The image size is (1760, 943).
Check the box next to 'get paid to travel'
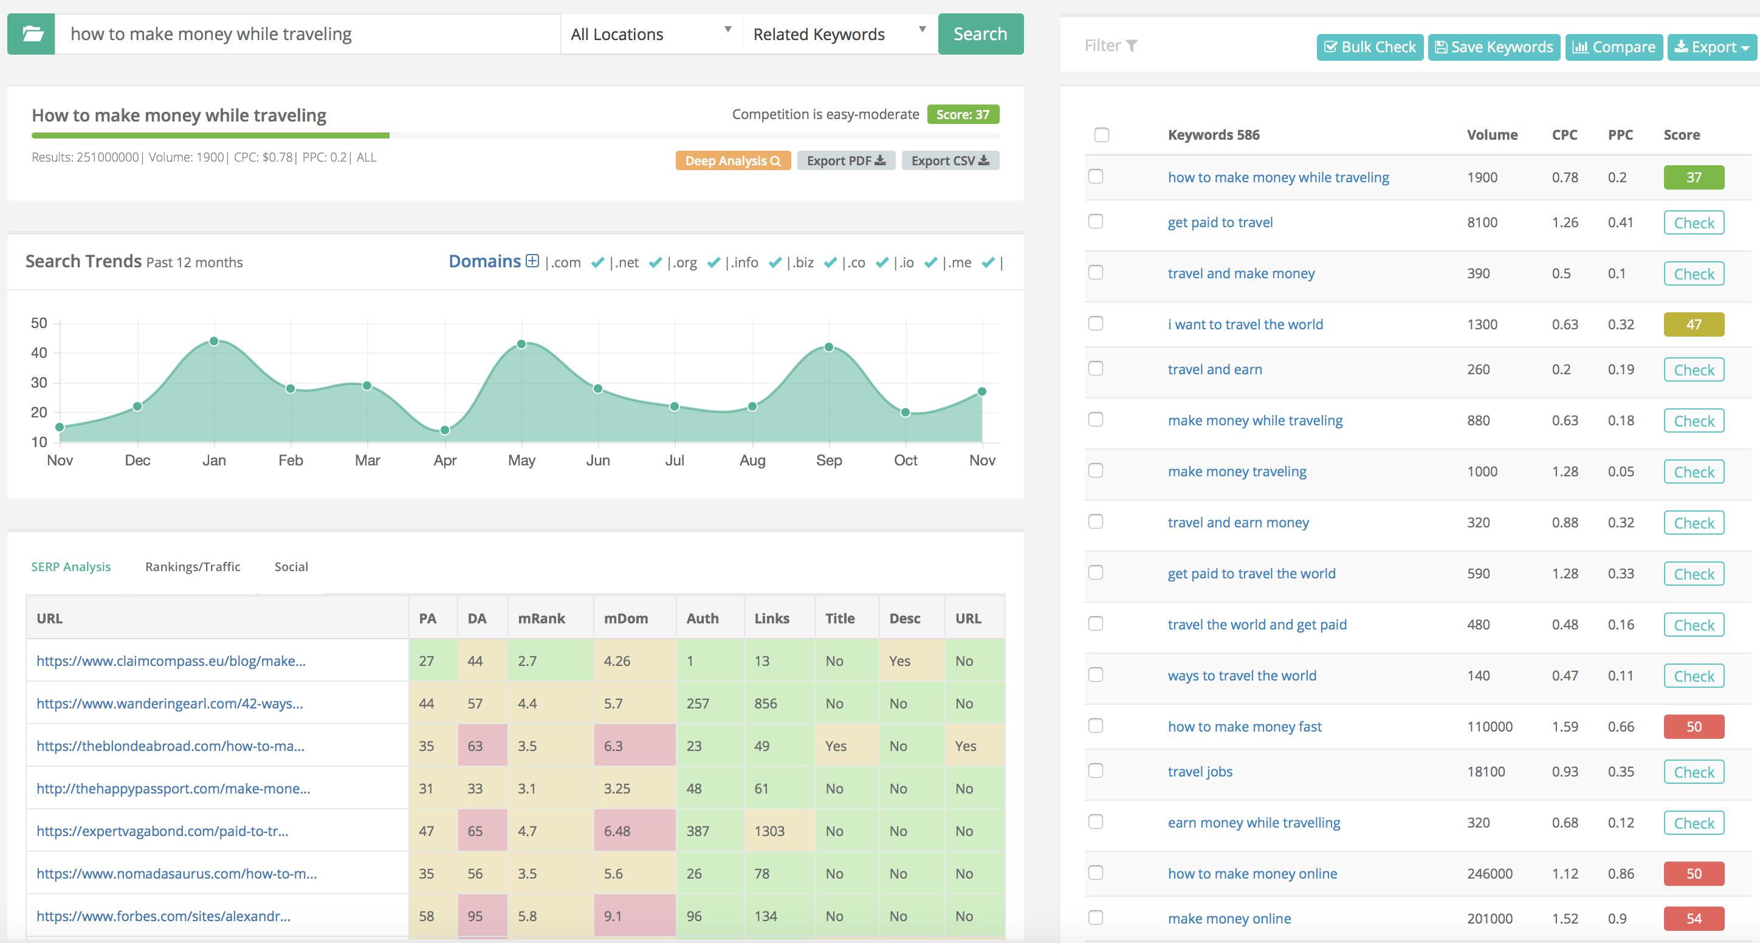tap(1096, 221)
